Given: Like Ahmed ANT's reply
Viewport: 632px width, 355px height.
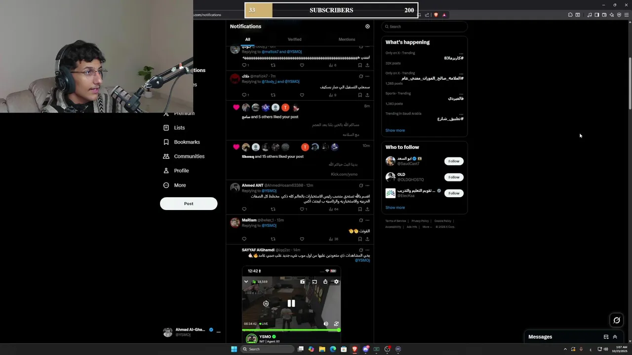Looking at the screenshot, I should 303,209.
